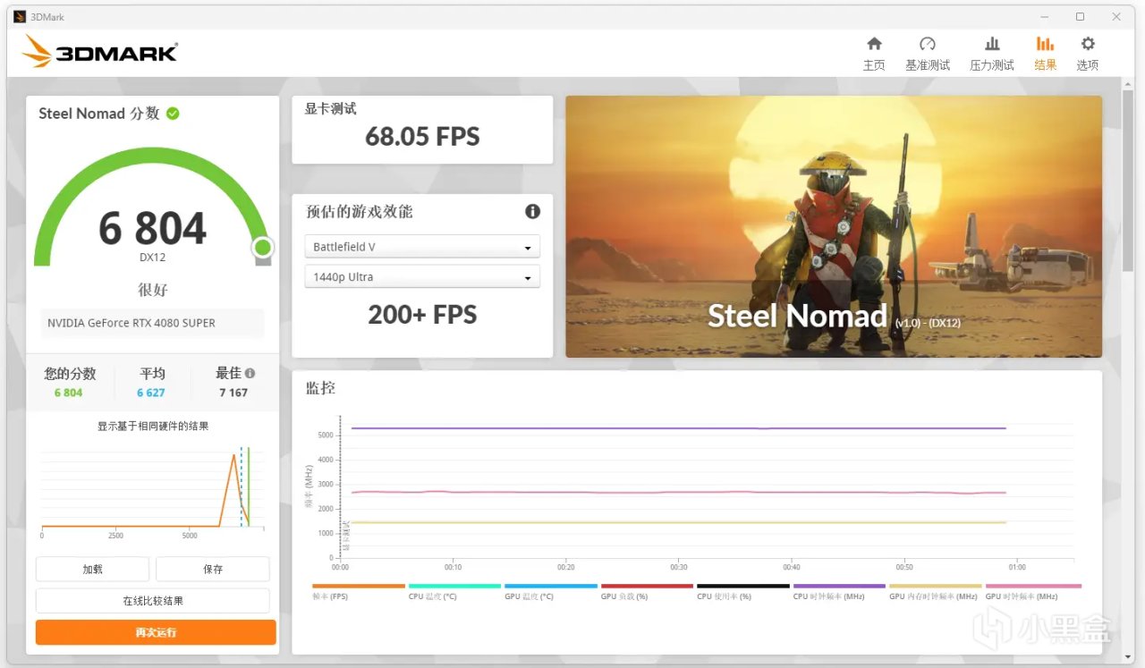Click the 监控 monitoring heading
Screen dimensions: 1145x668
tap(320, 389)
